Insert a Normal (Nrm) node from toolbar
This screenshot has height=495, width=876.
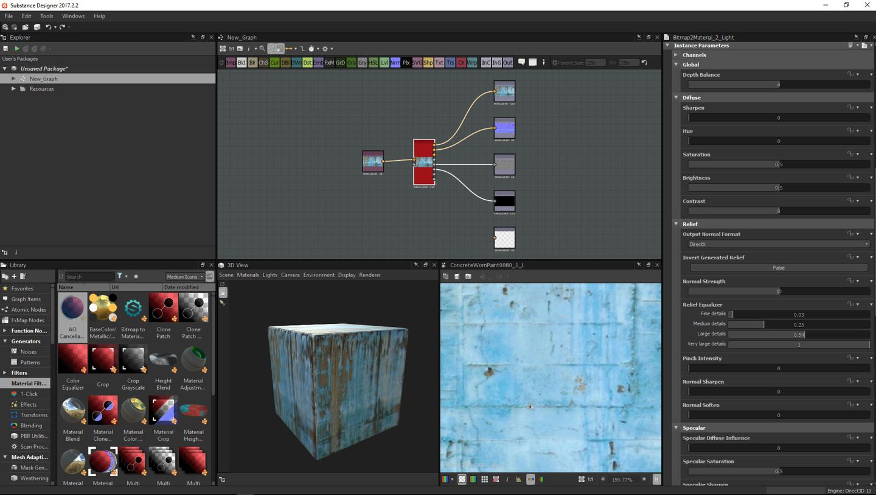point(395,63)
